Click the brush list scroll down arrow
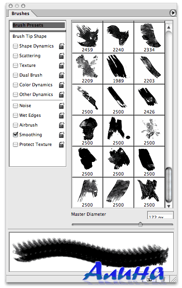The width and height of the screenshot is (182, 288). (168, 206)
